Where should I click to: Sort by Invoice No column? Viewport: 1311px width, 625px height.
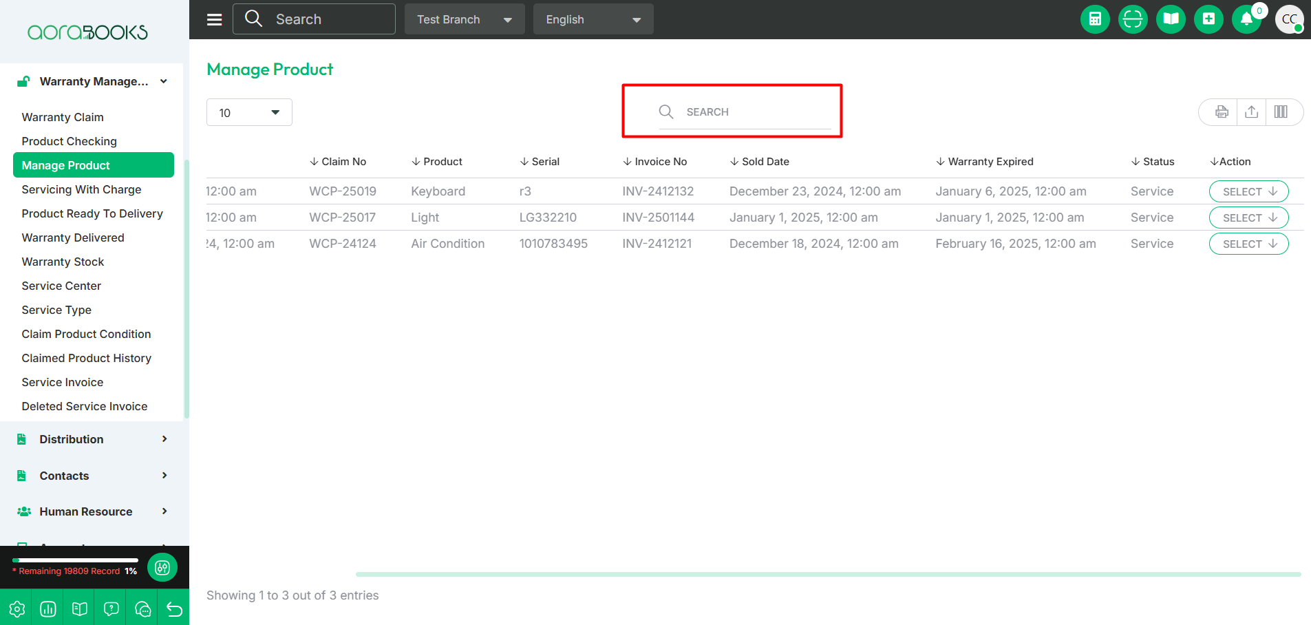(x=655, y=162)
